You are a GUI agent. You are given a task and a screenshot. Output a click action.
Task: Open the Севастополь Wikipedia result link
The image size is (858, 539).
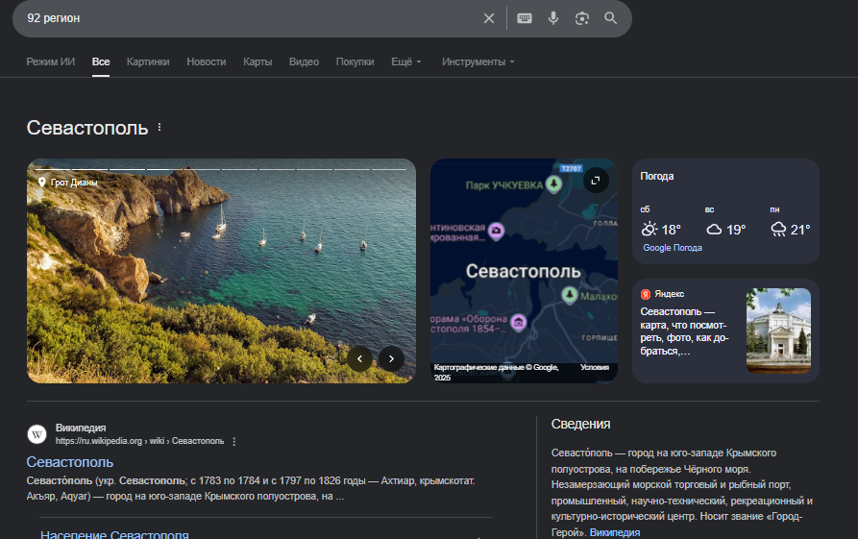pyautogui.click(x=70, y=462)
